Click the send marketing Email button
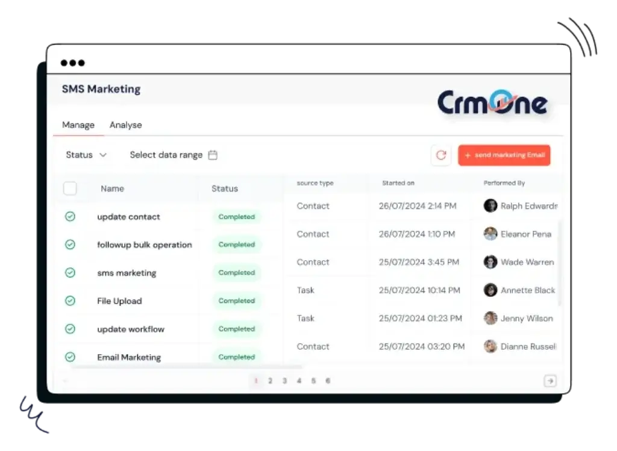The width and height of the screenshot is (617, 451). tap(504, 155)
